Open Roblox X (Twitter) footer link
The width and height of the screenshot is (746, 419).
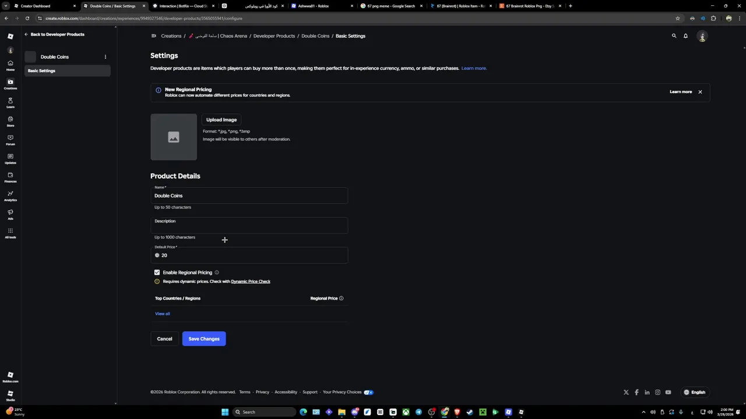tap(626, 392)
